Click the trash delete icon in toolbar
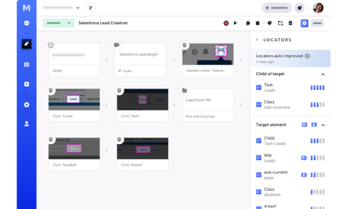This screenshot has height=209, width=345. click(290, 23)
